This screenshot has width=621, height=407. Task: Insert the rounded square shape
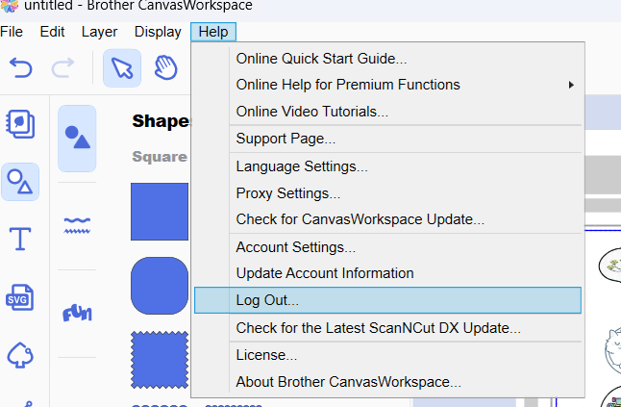160,286
